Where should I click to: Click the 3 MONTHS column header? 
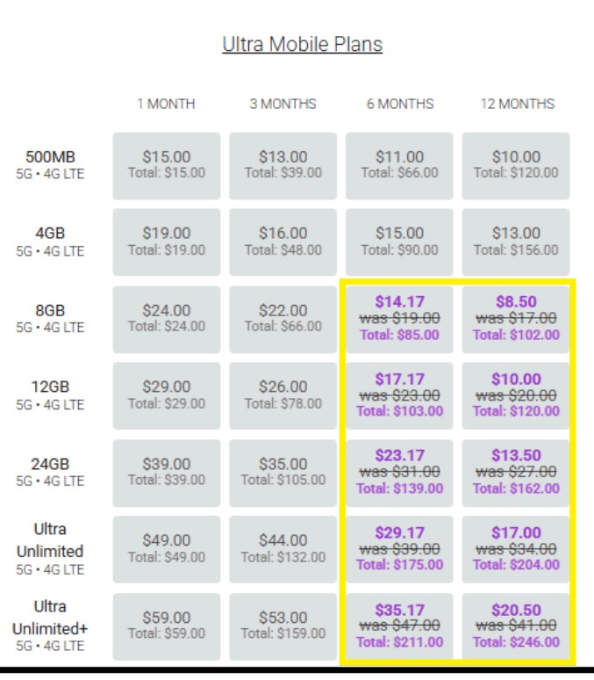(x=283, y=104)
